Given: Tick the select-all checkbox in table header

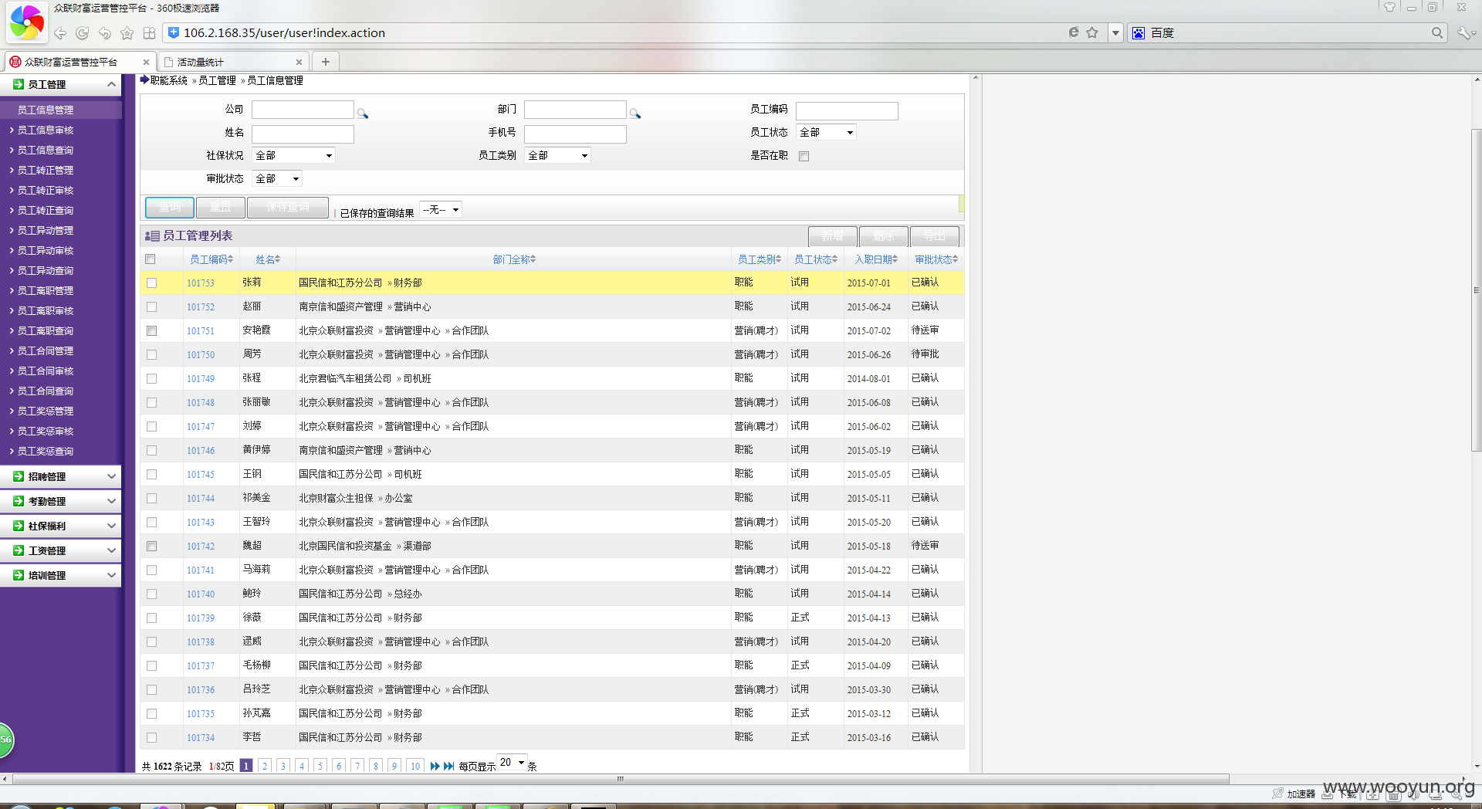Looking at the screenshot, I should pyautogui.click(x=151, y=259).
